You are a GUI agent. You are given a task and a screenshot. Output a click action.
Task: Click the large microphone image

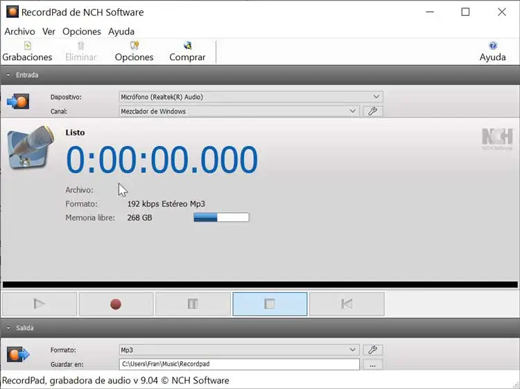click(31, 147)
